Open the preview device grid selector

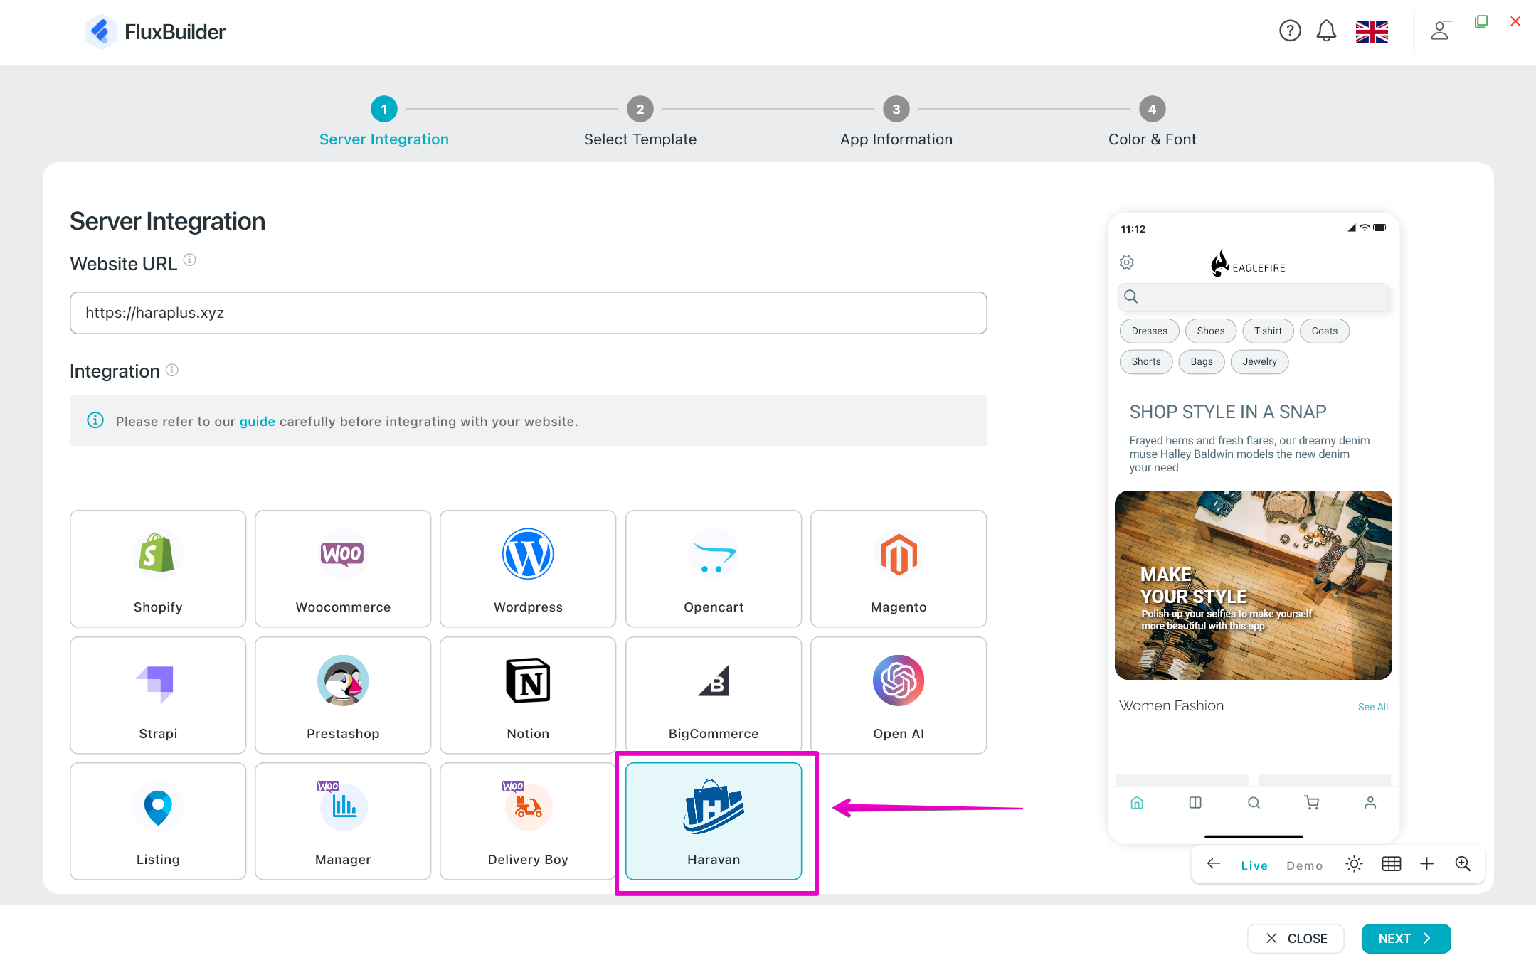click(x=1391, y=864)
